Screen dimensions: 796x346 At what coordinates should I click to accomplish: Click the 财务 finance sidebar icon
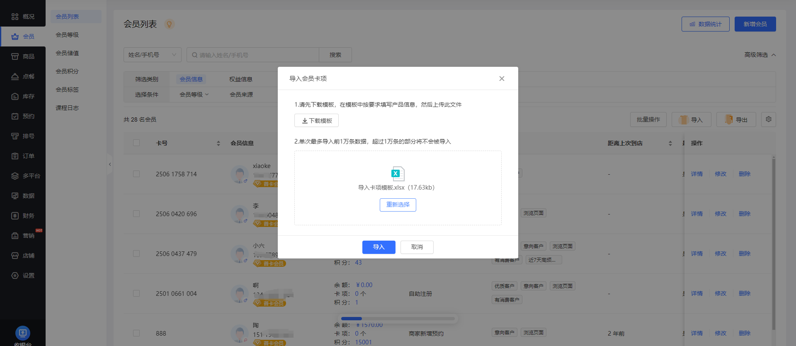click(15, 216)
